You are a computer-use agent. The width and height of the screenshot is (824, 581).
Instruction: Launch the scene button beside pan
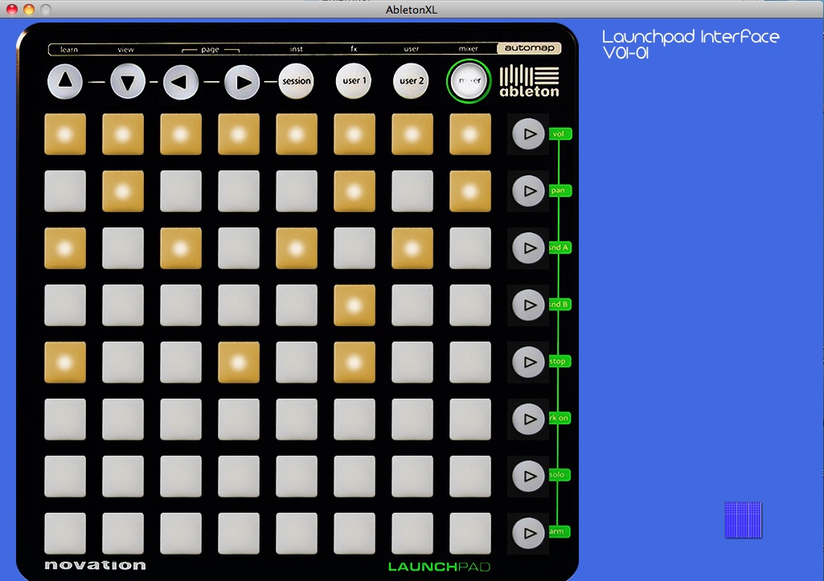click(x=529, y=190)
